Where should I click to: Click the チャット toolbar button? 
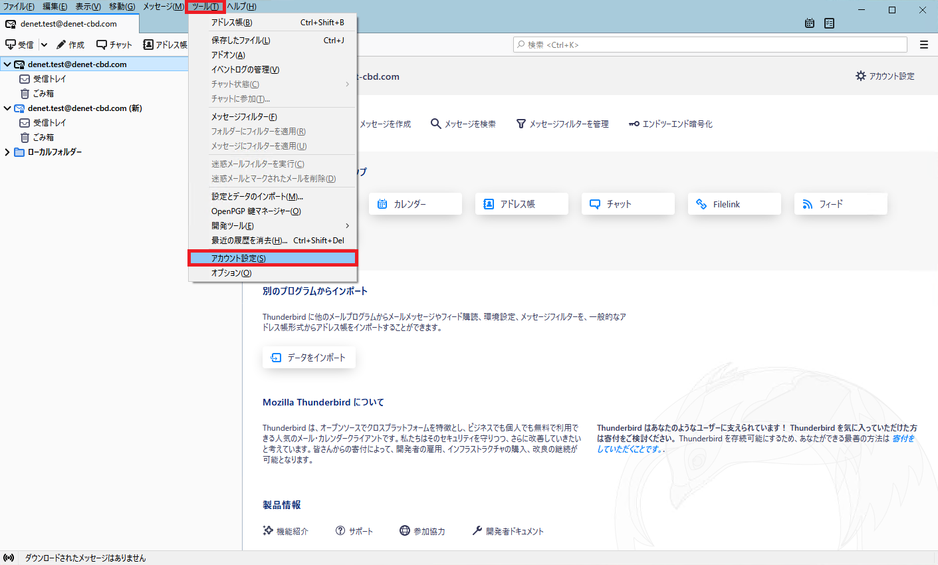point(114,45)
